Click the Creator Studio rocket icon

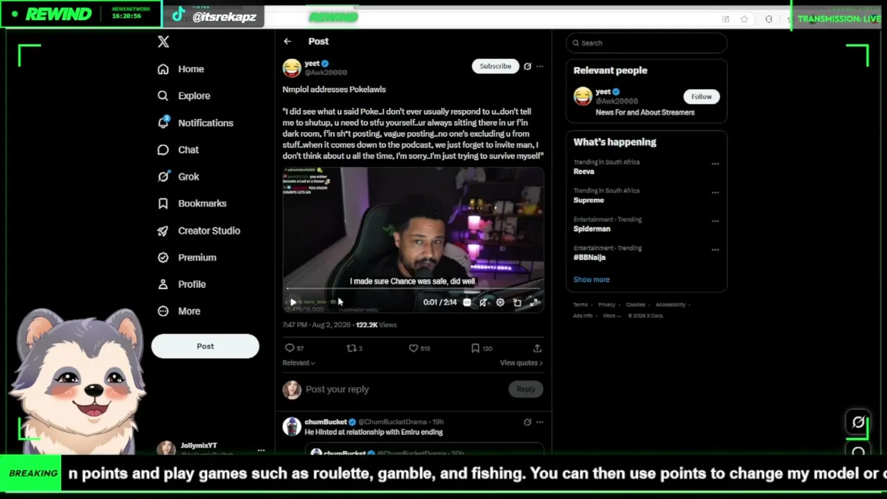tap(163, 231)
